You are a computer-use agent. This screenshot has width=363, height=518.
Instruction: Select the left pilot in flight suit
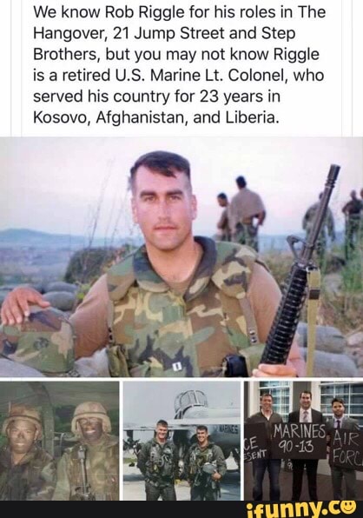(156, 459)
